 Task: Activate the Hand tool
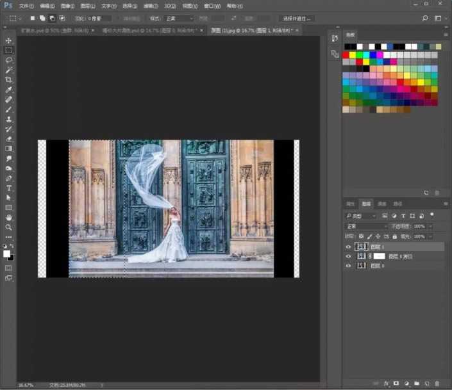tap(9, 217)
